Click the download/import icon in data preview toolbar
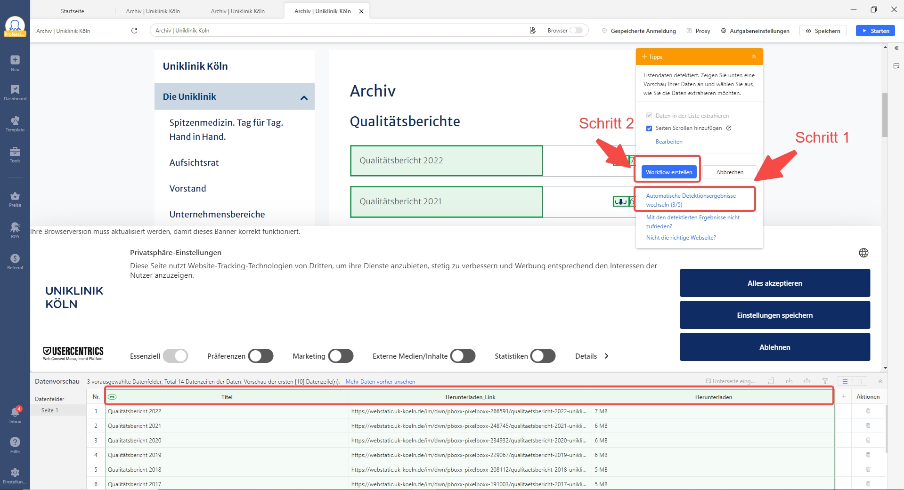The width and height of the screenshot is (904, 490). click(x=789, y=381)
